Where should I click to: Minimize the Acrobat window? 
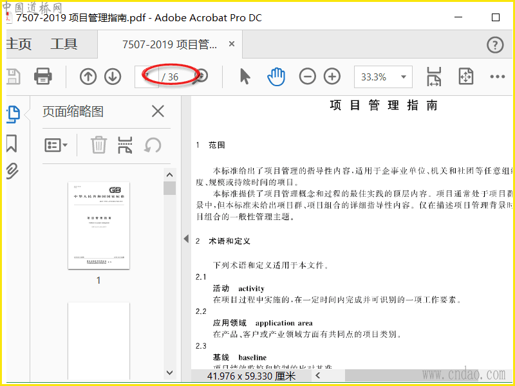point(459,17)
